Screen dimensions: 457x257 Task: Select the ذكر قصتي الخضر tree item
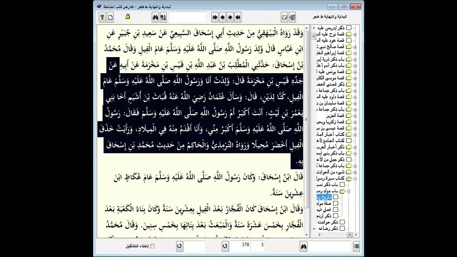[331, 84]
